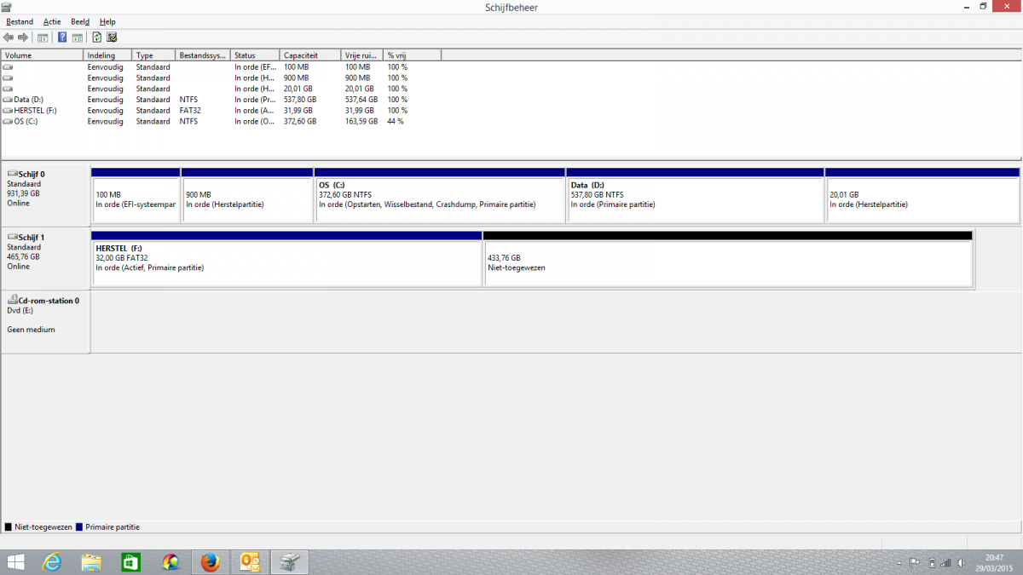
Task: Sort by the Vrije rui... column header
Action: coord(362,55)
